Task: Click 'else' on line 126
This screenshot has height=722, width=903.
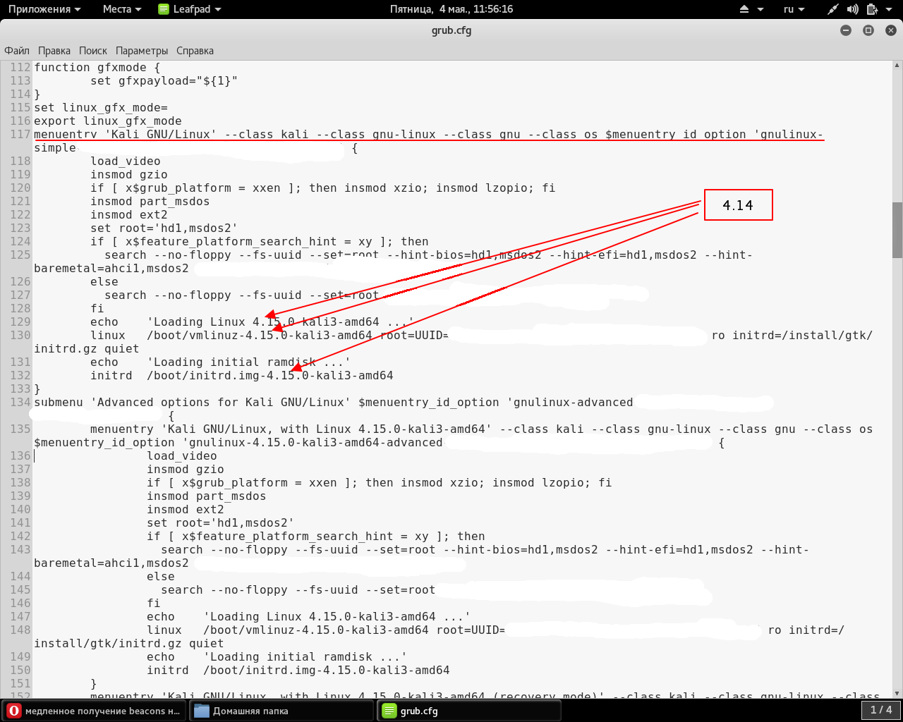Action: pos(104,282)
